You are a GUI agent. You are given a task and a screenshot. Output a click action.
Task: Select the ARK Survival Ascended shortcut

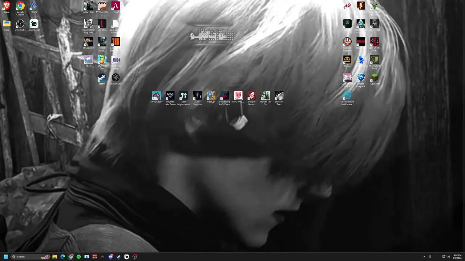tap(361, 27)
